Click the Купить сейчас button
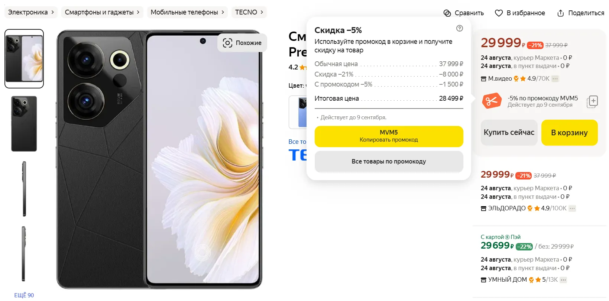 pos(509,133)
